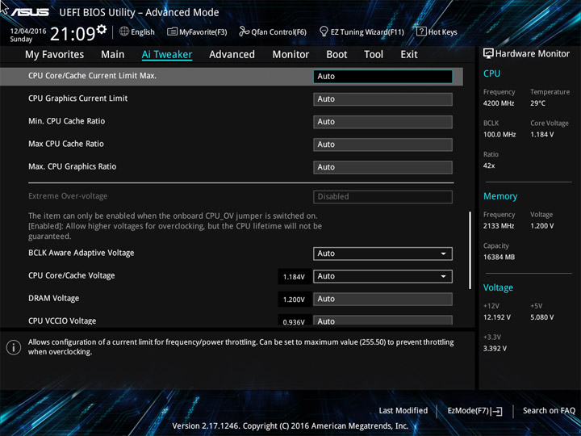The image size is (581, 436).
Task: Select the CPU Core/Cache Voltage label
Action: tap(72, 275)
